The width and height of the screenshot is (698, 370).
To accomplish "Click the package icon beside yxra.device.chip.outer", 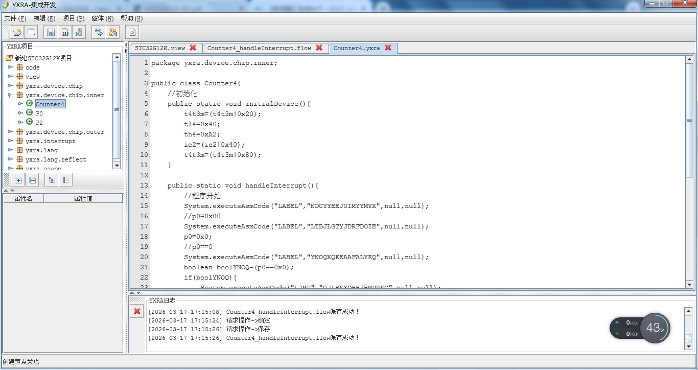I will [20, 131].
